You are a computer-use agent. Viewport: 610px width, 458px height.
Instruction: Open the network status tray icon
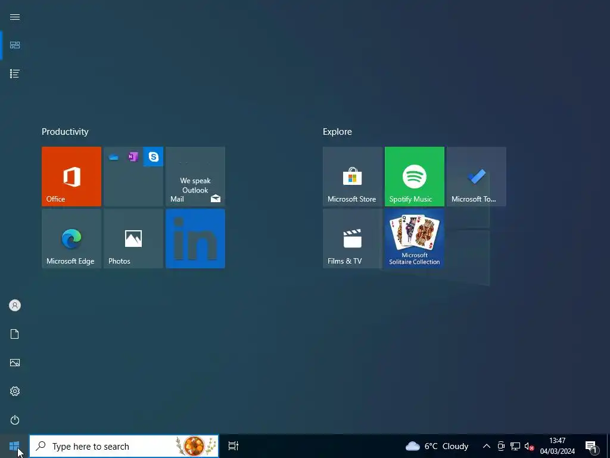pos(515,446)
